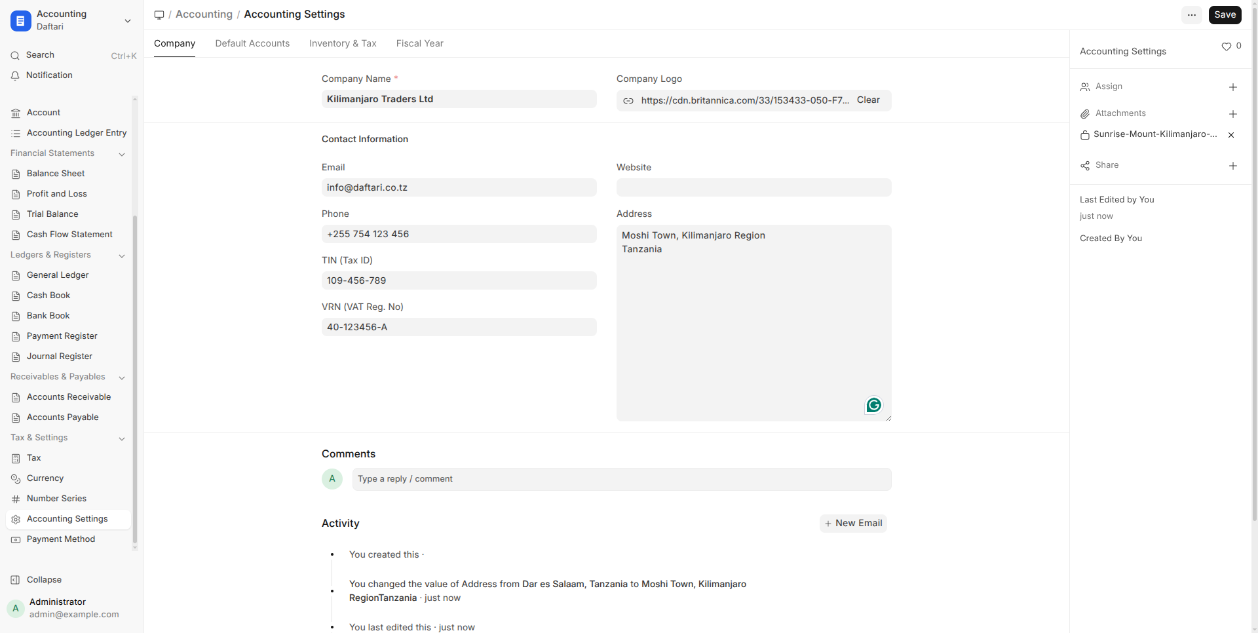Share the document with the Share plus
This screenshot has height=633, width=1258.
[1232, 166]
